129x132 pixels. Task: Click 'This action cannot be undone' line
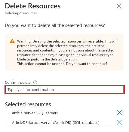(x=62, y=64)
